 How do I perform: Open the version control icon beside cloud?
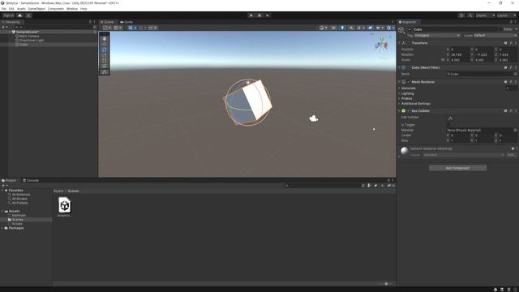coord(28,15)
